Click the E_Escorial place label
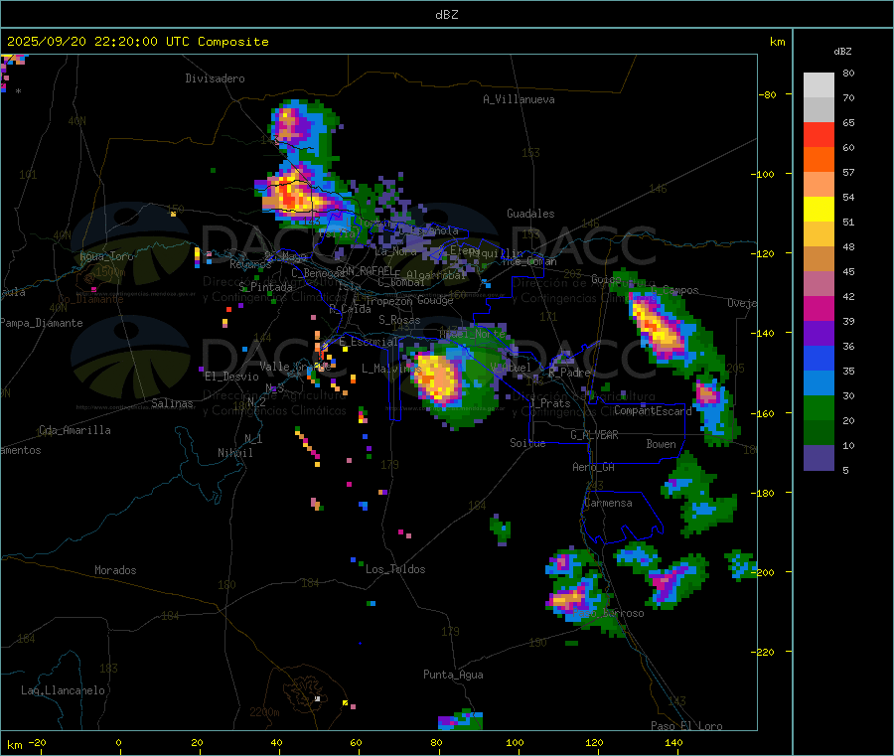Viewport: 894px width, 756px height. (369, 342)
